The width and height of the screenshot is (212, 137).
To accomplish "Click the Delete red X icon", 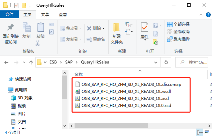I will pos(89,28).
